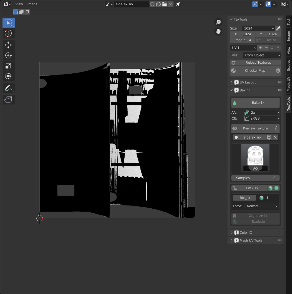Click the Y 1024 size field
This screenshot has width=292, height=294.
[x=268, y=34]
